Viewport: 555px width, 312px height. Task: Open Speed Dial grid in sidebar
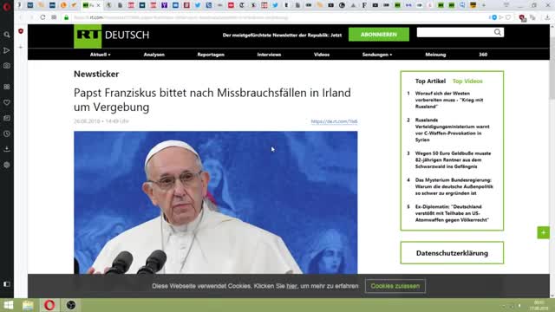pyautogui.click(x=7, y=87)
